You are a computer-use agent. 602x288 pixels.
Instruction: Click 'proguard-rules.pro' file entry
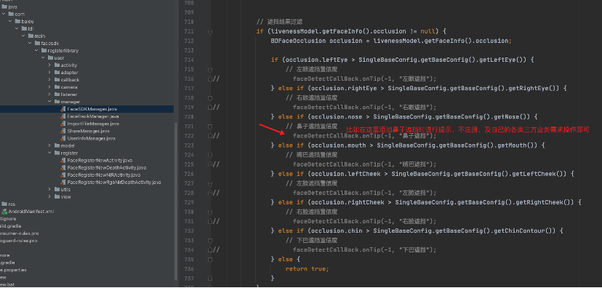(18, 241)
